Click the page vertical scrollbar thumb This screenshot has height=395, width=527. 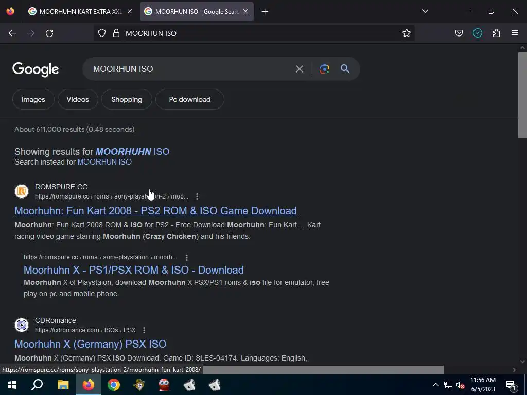coord(522,95)
